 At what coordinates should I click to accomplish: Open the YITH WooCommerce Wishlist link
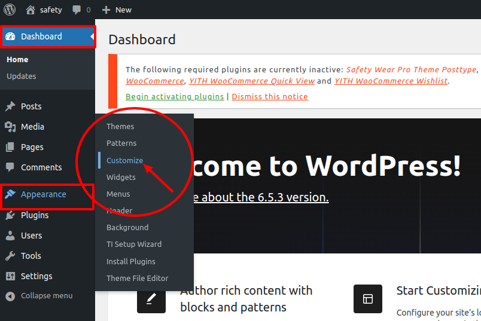391,81
